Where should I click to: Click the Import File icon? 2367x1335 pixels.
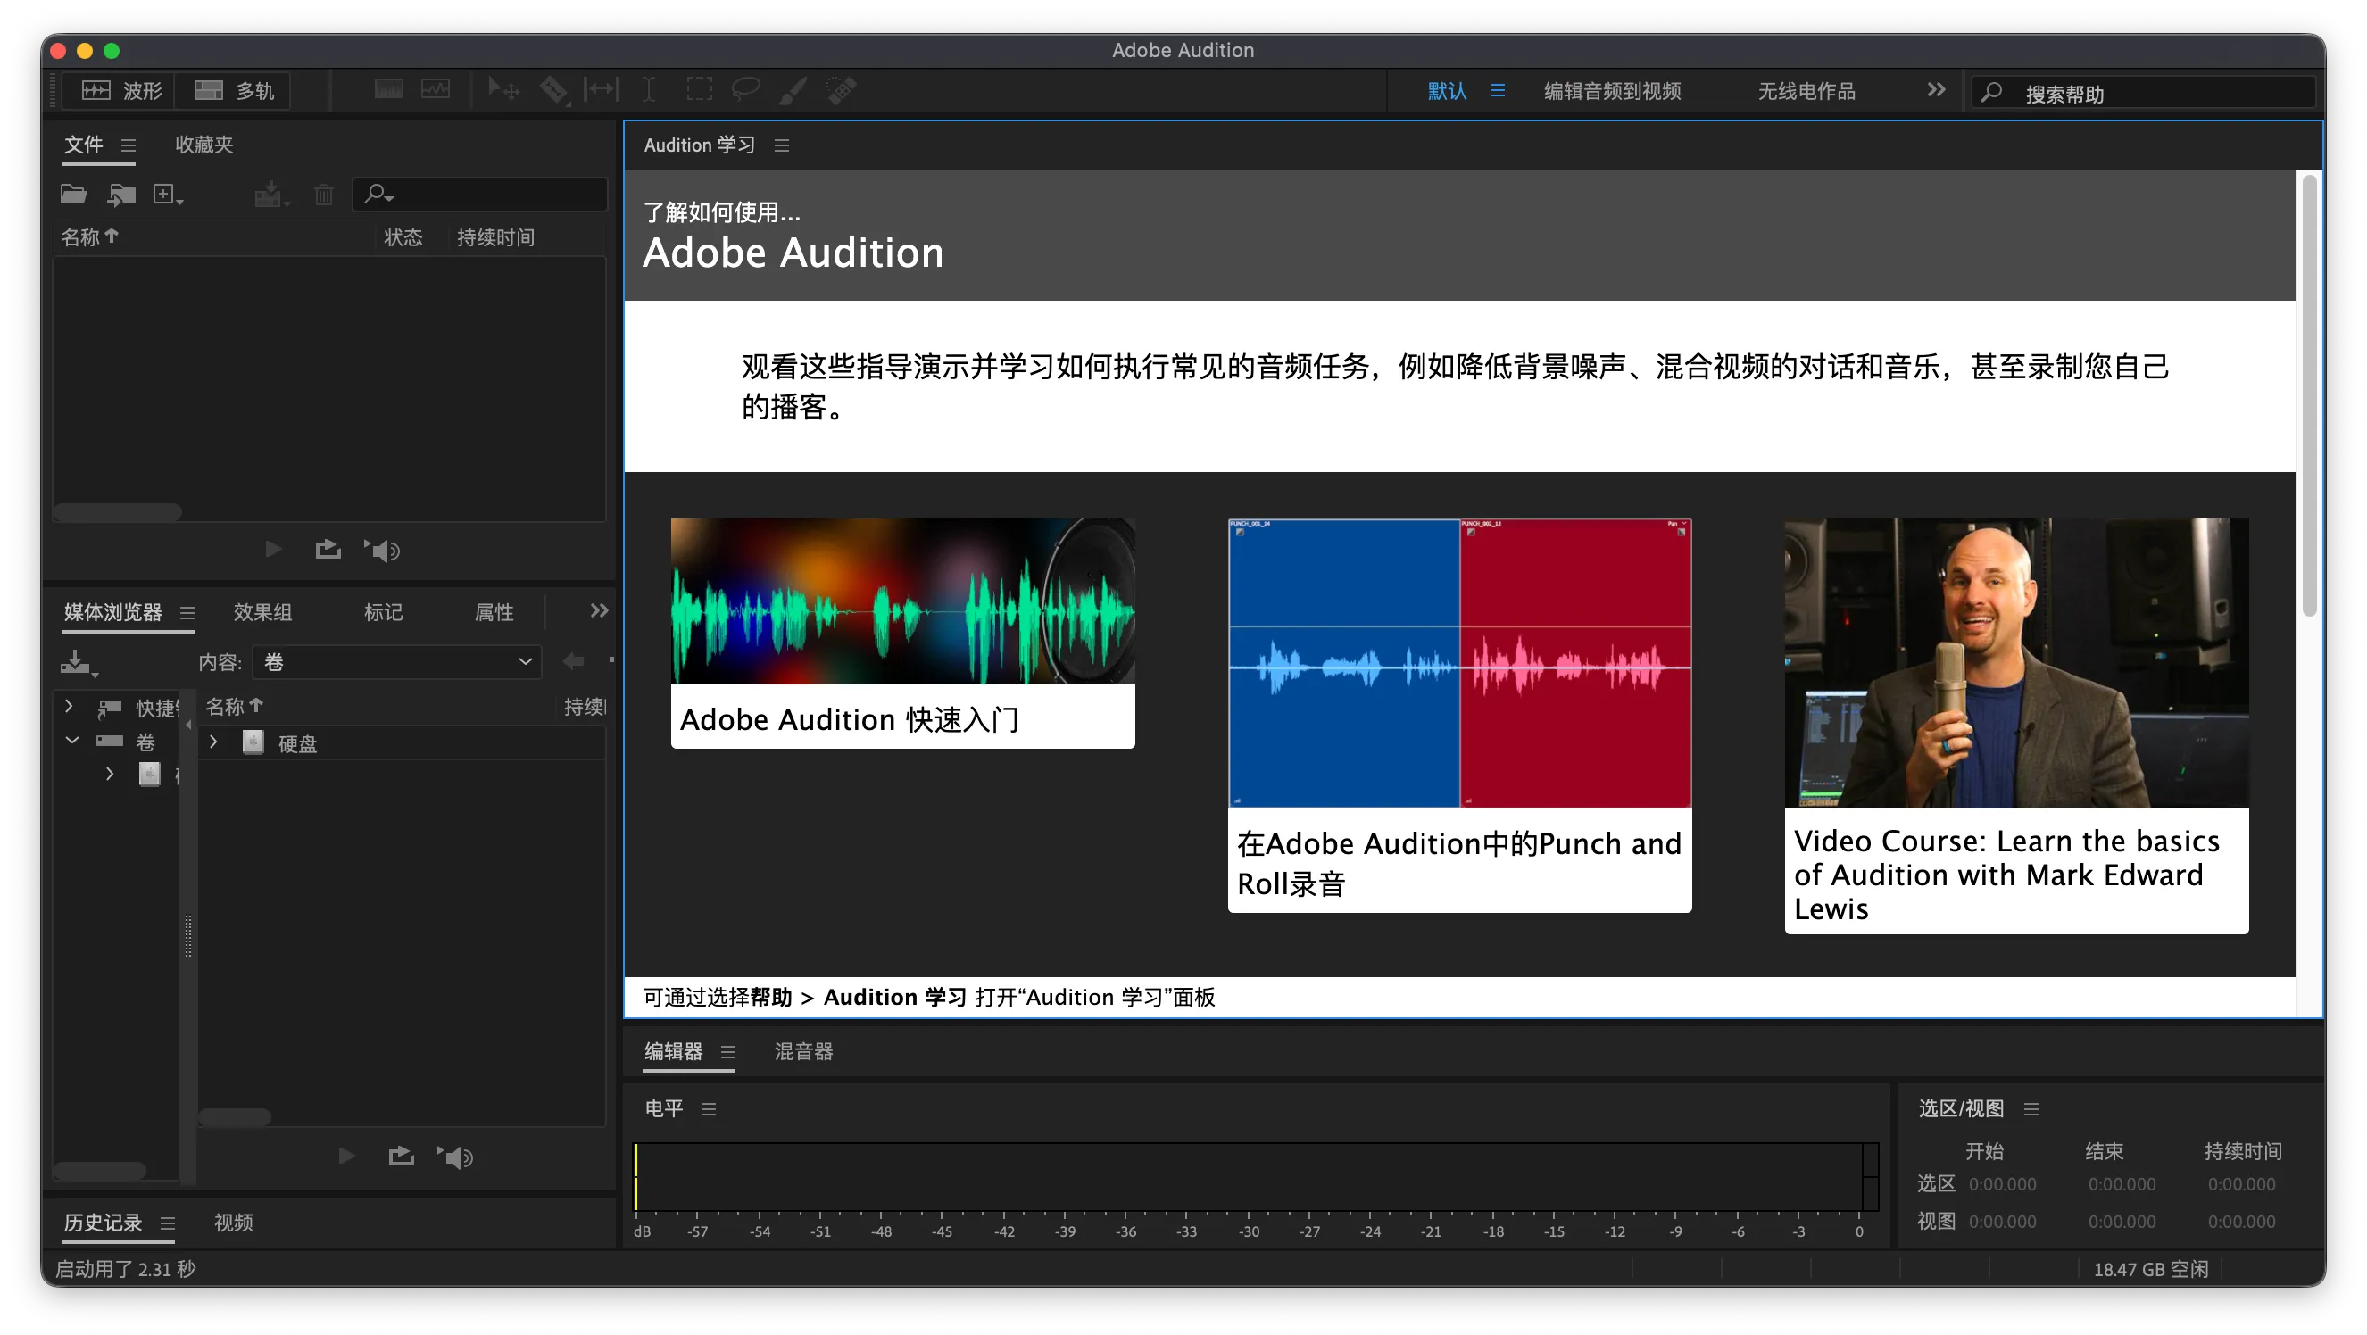coord(120,194)
